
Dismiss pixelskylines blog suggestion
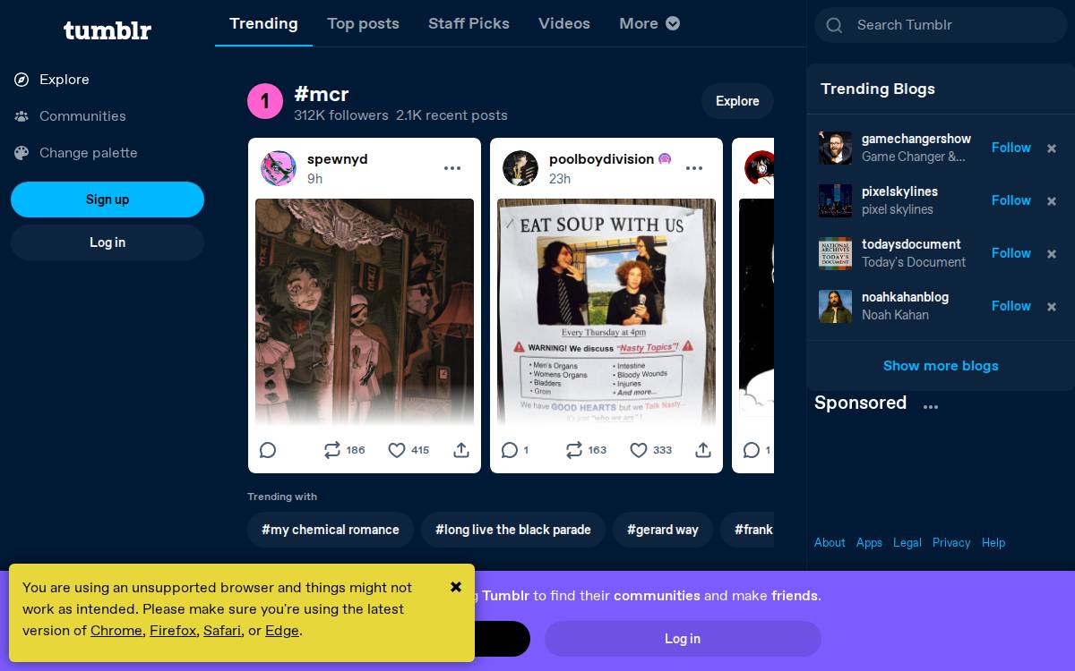(x=1052, y=201)
